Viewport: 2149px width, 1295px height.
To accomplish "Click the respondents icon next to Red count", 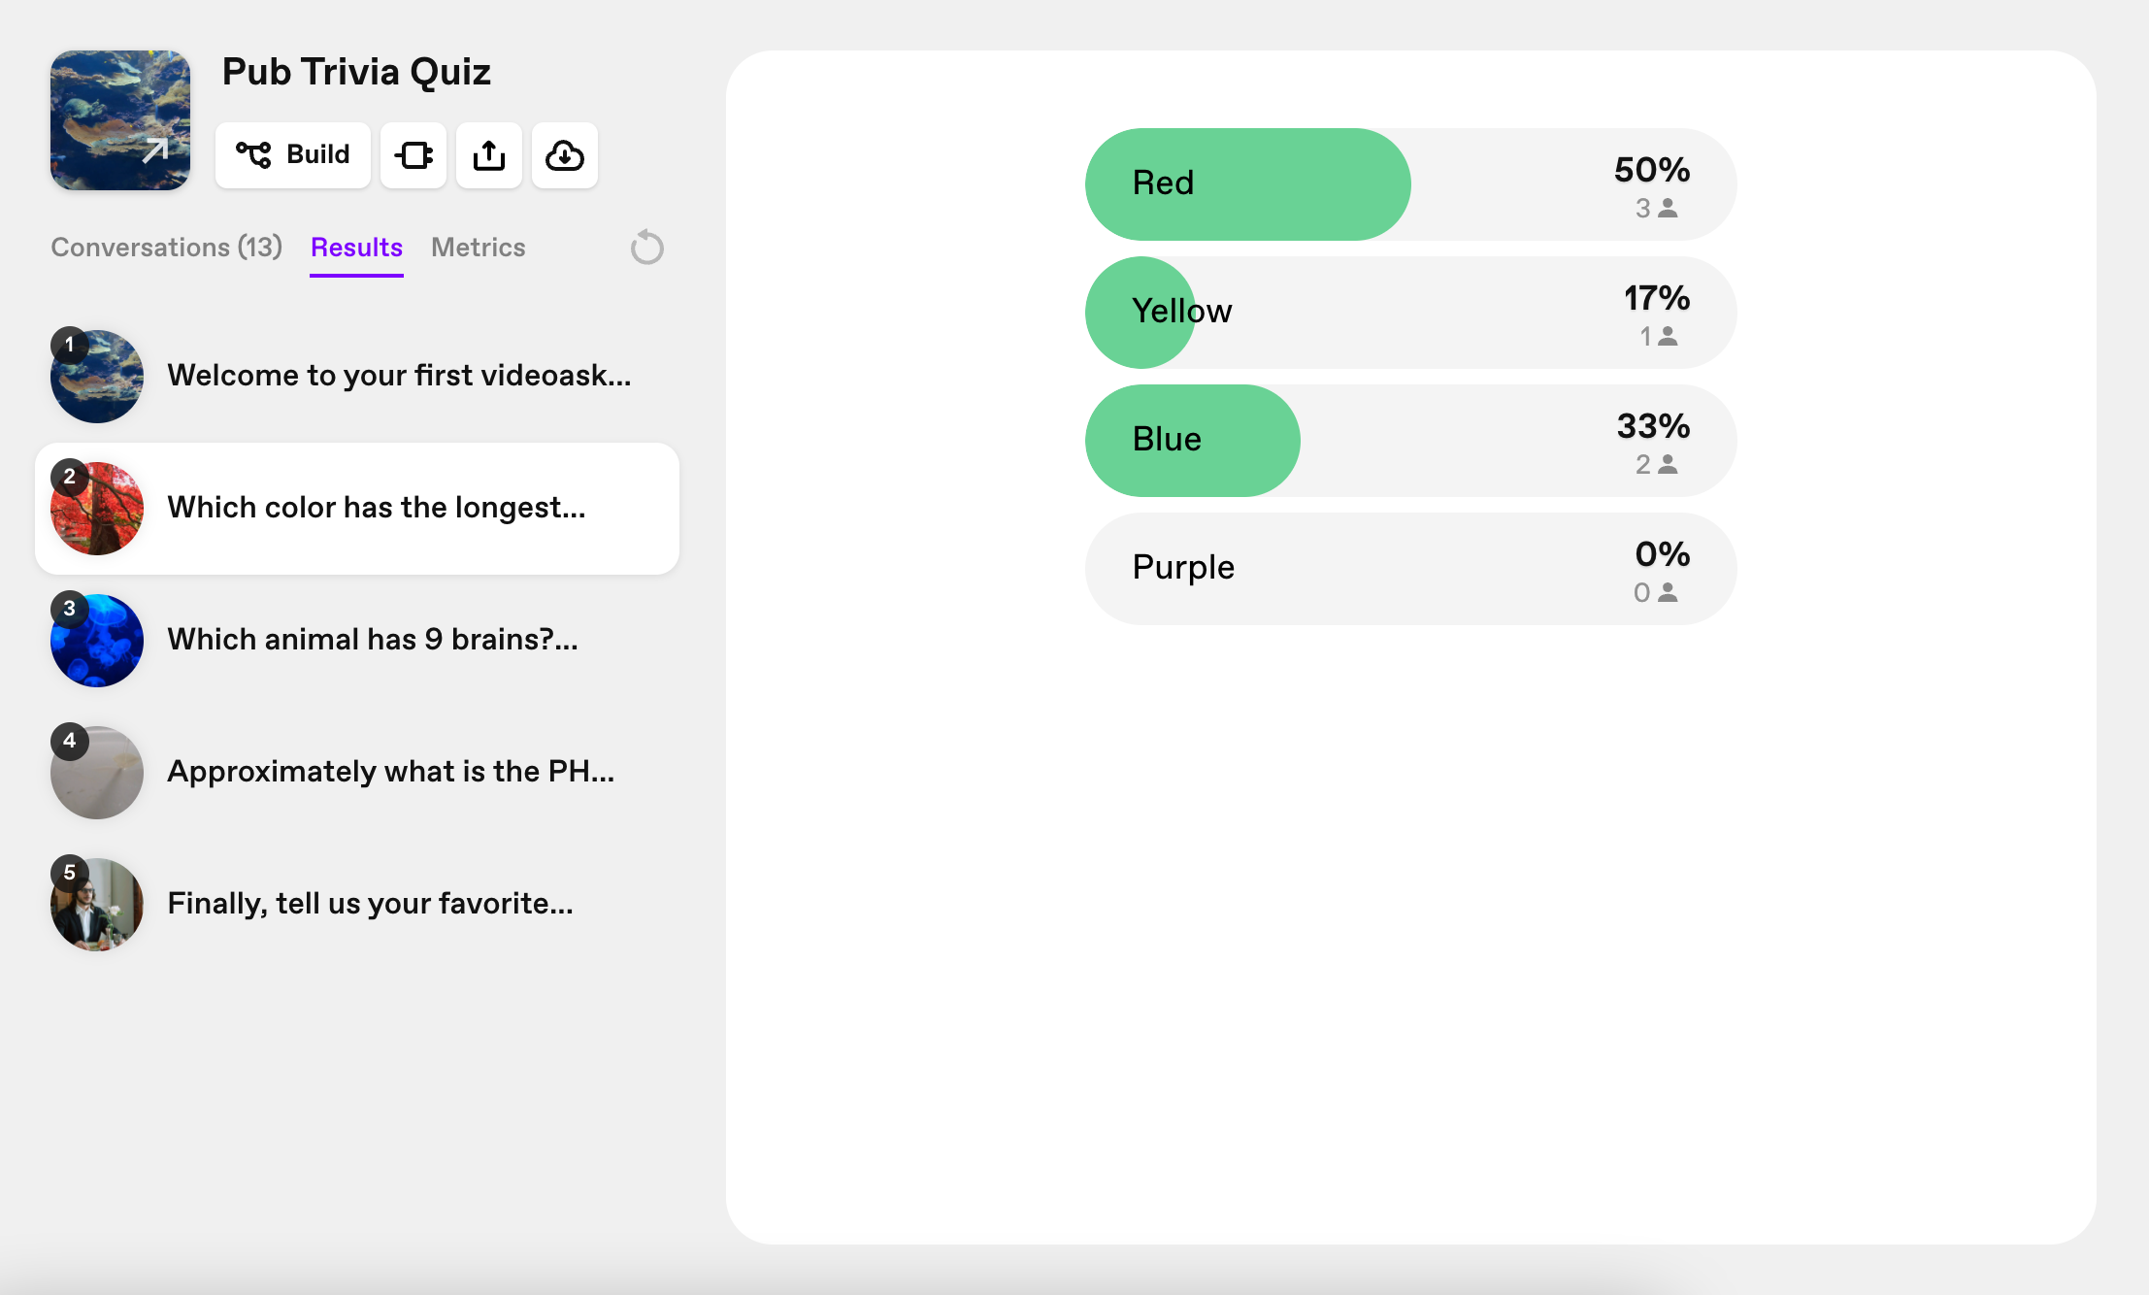I will coord(1669,208).
